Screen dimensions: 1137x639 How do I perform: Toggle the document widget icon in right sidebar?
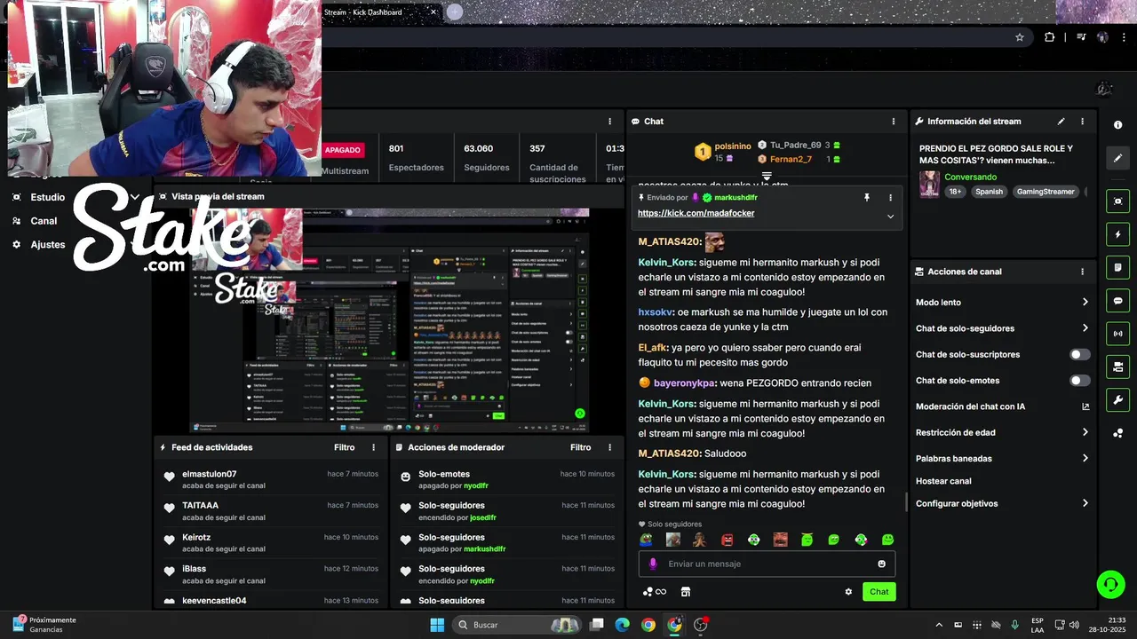pos(1117,267)
